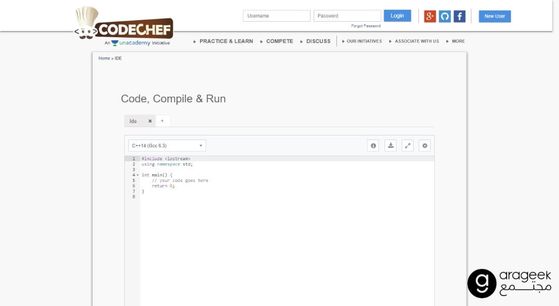
Task: Close the Ide tab
Action: tap(150, 121)
